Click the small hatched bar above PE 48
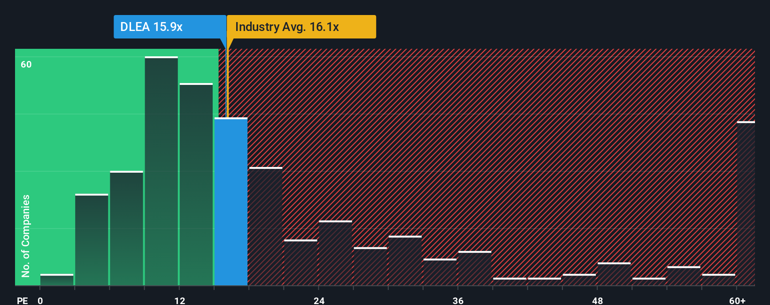Screen dimensions: 770x305 point(614,274)
